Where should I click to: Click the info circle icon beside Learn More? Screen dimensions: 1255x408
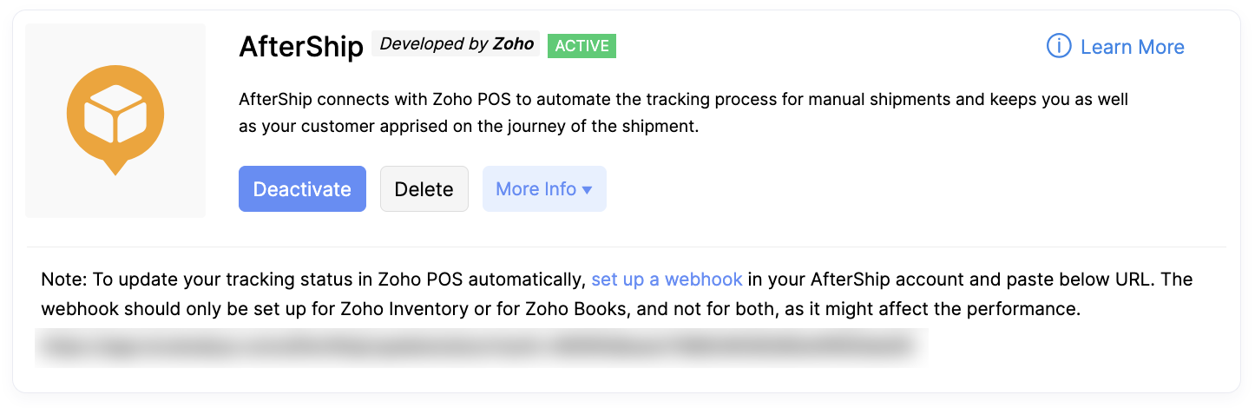click(1059, 47)
